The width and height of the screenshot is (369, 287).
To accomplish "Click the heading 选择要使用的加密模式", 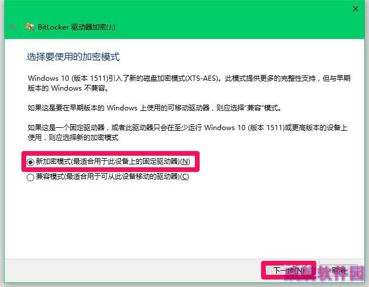I will [73, 57].
